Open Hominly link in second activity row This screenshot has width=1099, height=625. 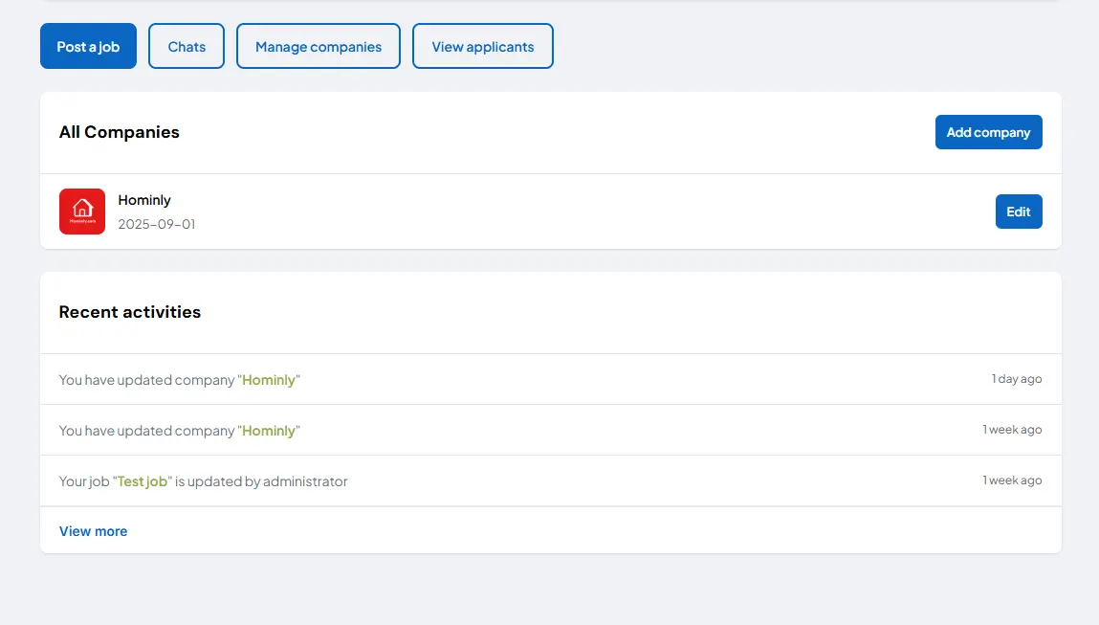(x=269, y=431)
